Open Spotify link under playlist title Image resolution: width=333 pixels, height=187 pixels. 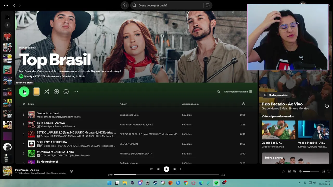(28, 77)
